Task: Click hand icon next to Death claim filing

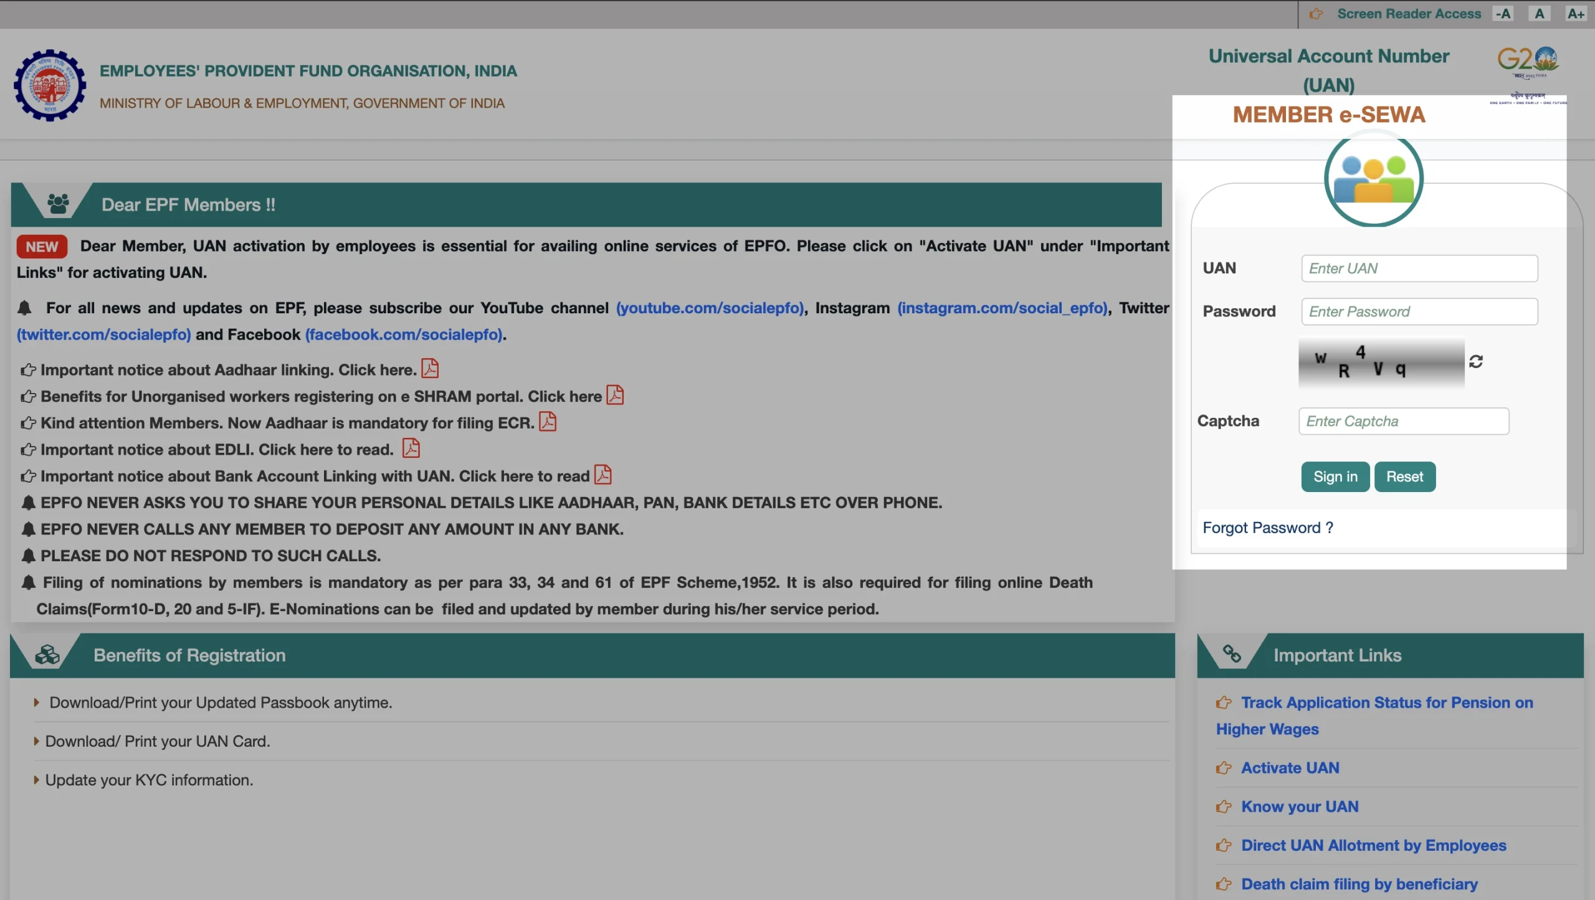Action: (x=1224, y=884)
